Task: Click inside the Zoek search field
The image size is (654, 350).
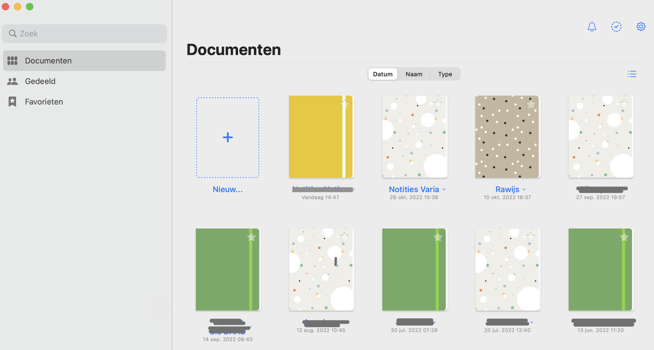Action: pyautogui.click(x=84, y=33)
